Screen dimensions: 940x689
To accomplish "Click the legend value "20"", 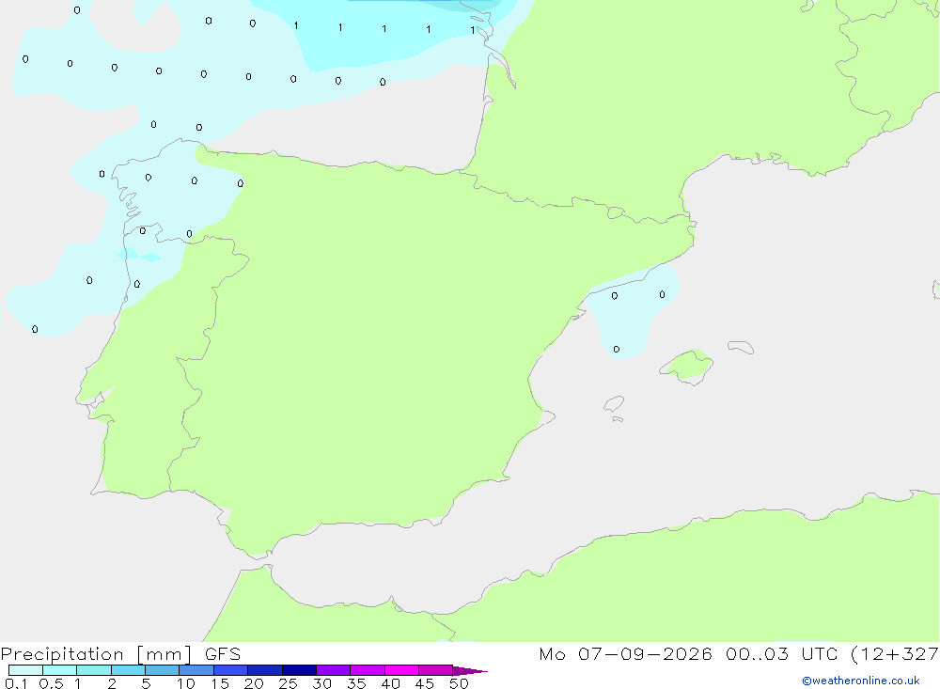I will pyautogui.click(x=254, y=683).
